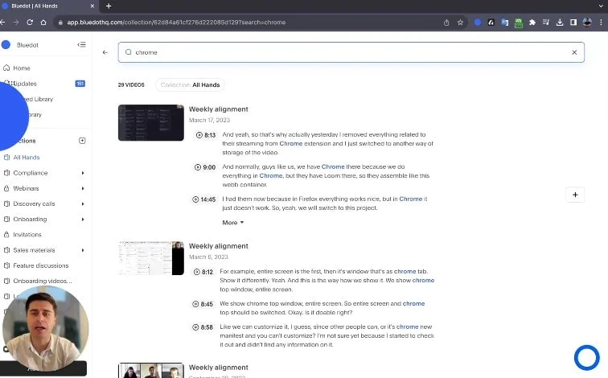This screenshot has height=378, width=608.
Task: Open Weekly alignment March 6 title
Action: click(218, 246)
